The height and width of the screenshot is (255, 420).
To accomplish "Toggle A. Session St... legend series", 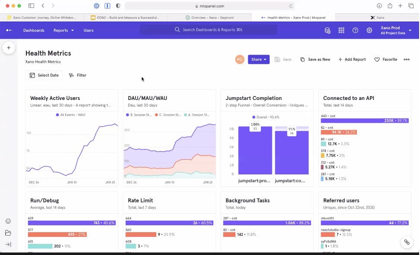I will pos(196,115).
